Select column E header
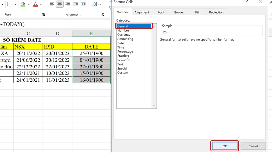Viewport: 272px width, 153px height. [x=91, y=33]
